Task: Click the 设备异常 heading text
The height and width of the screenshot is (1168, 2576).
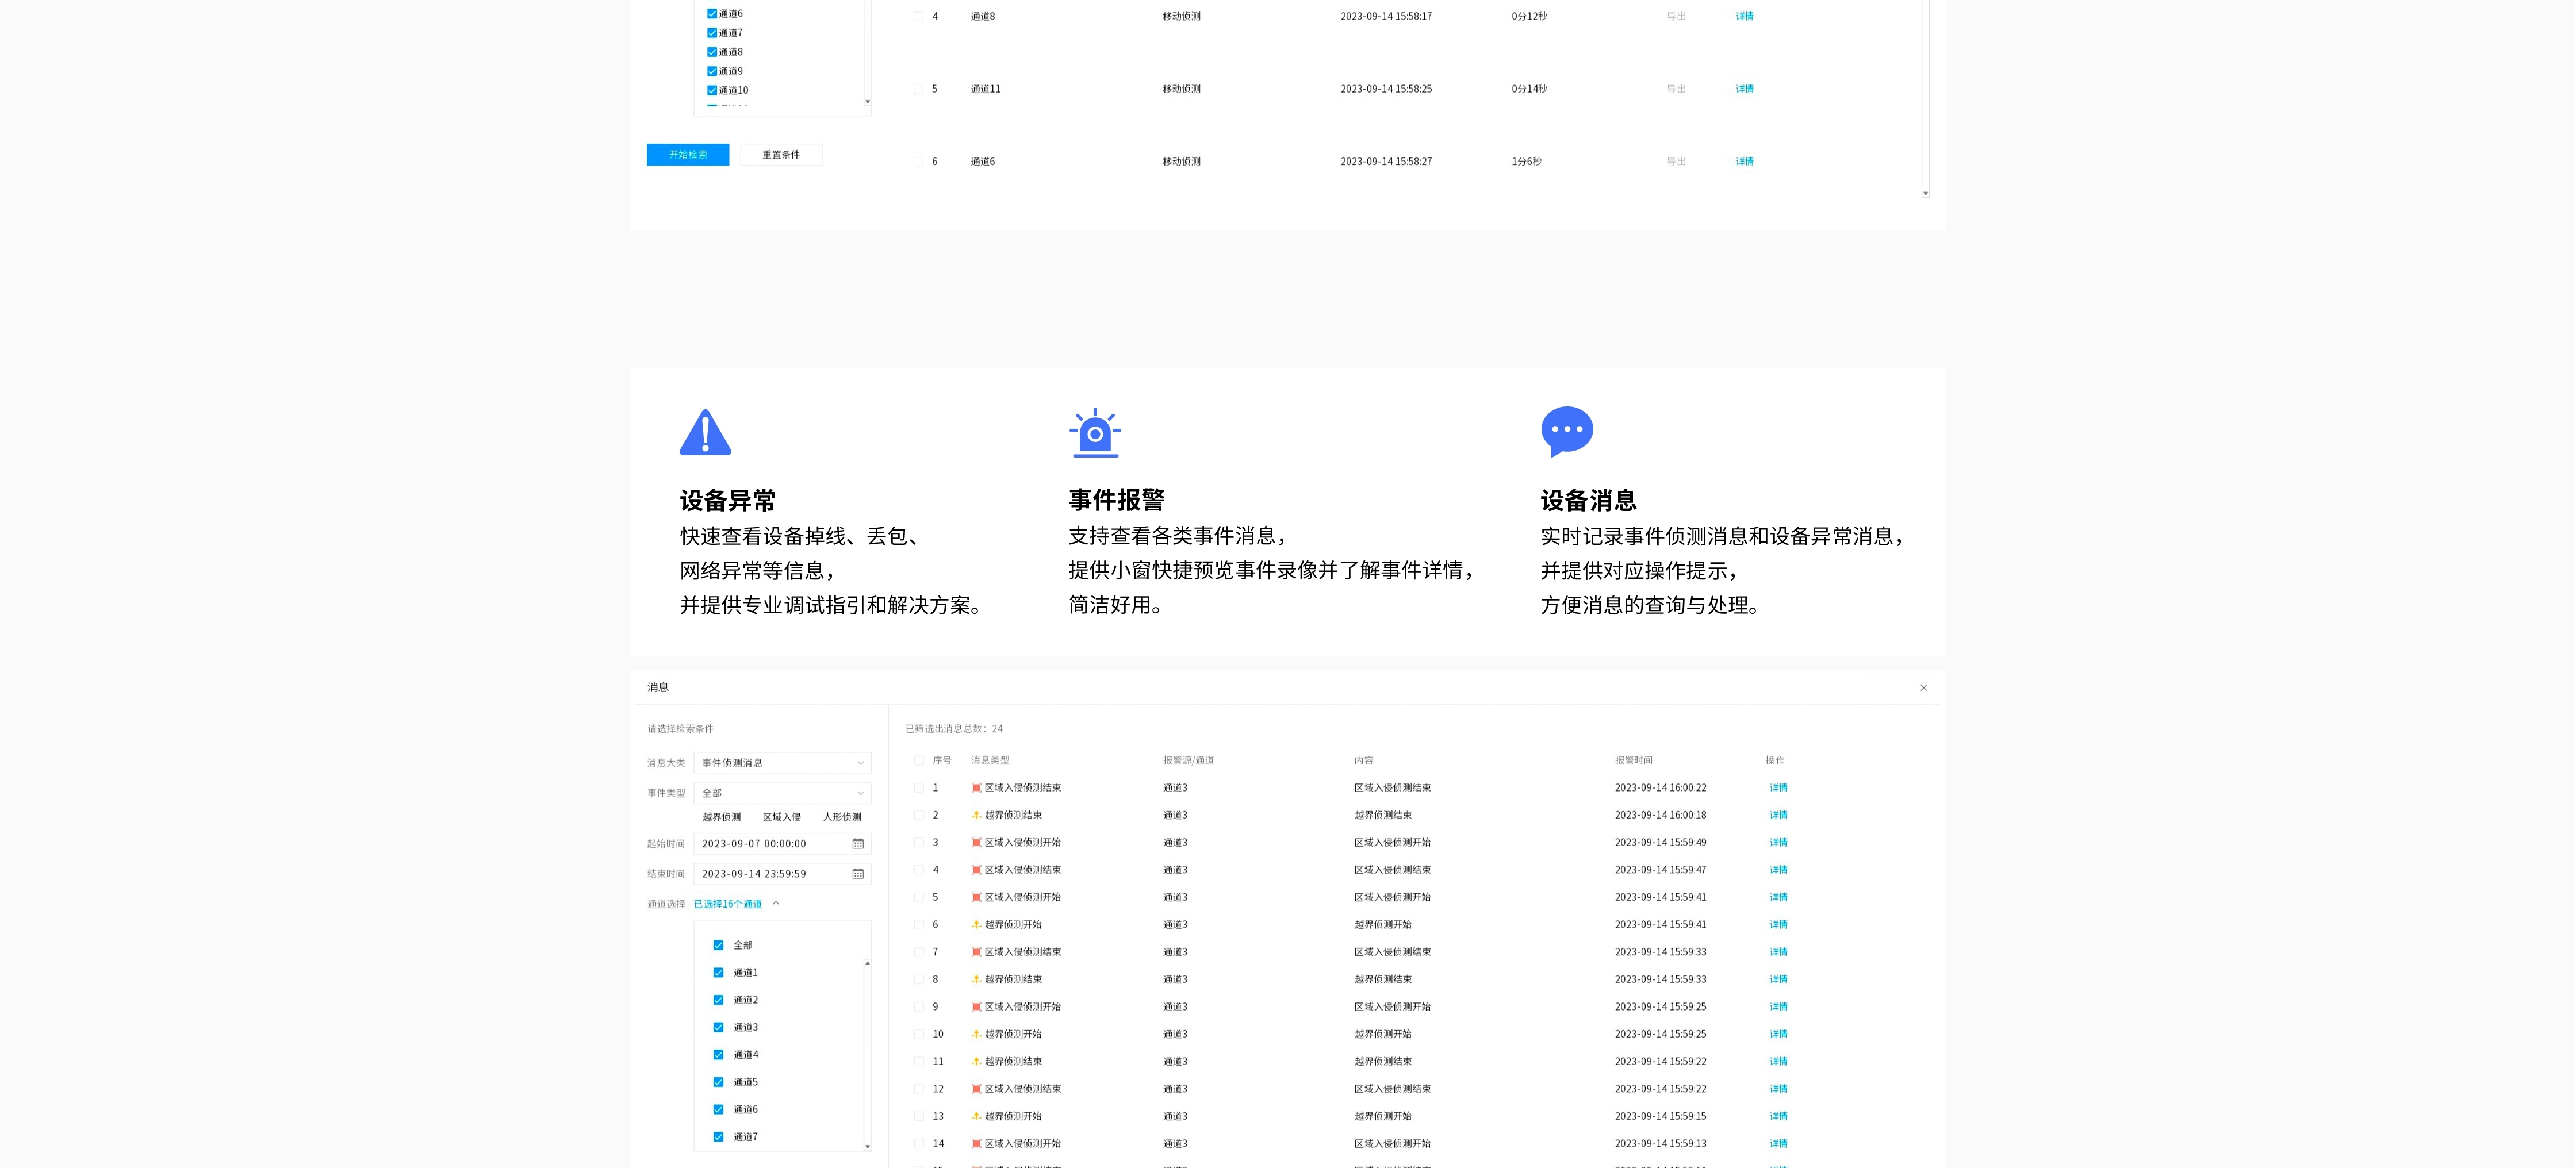Action: coord(728,500)
